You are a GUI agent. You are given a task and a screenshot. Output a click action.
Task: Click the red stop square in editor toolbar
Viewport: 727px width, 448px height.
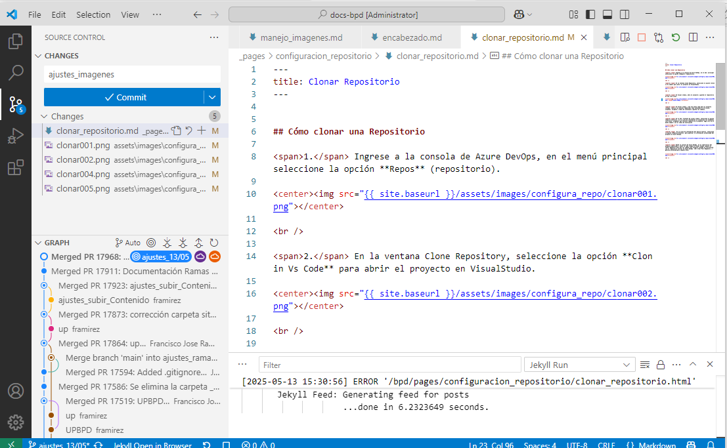[642, 37]
